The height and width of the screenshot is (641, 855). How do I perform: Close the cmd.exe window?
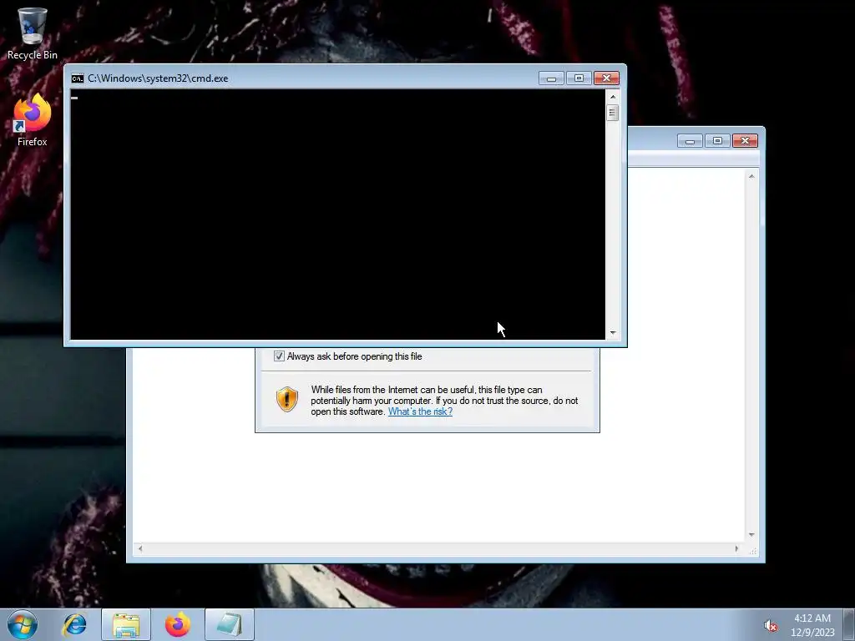coord(606,78)
